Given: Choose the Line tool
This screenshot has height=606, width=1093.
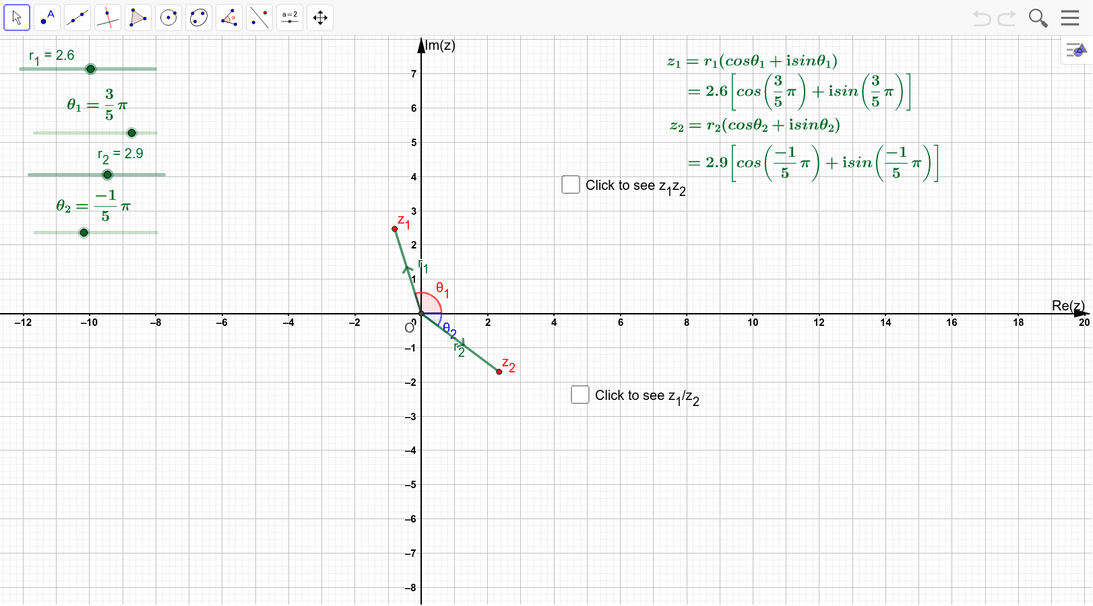Looking at the screenshot, I should tap(77, 18).
